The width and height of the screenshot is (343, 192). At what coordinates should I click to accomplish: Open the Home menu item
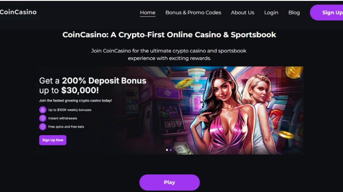pos(147,13)
